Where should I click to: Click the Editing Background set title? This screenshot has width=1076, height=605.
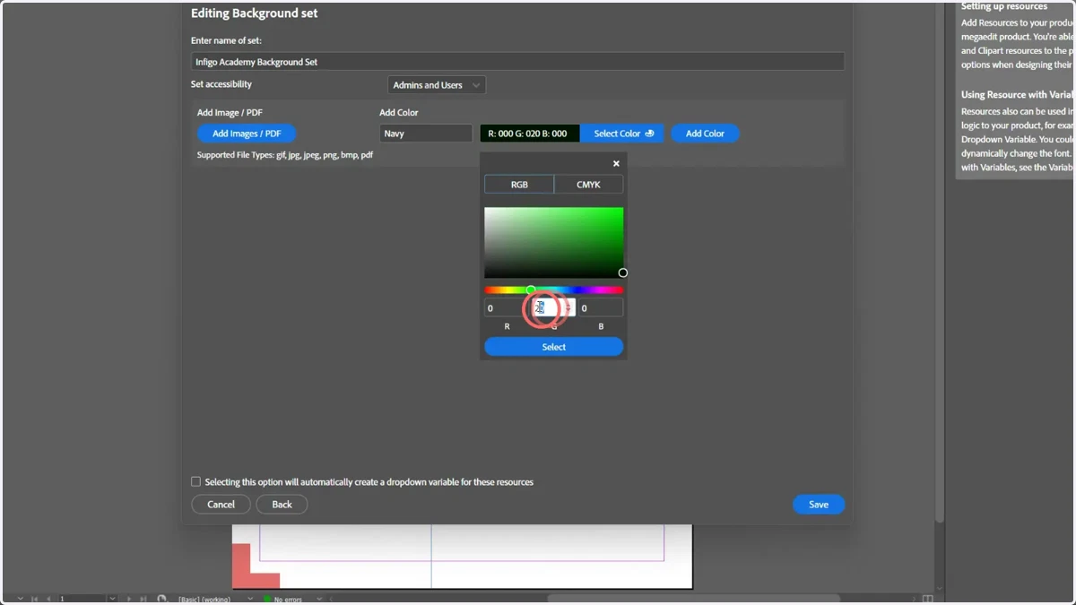(x=255, y=13)
